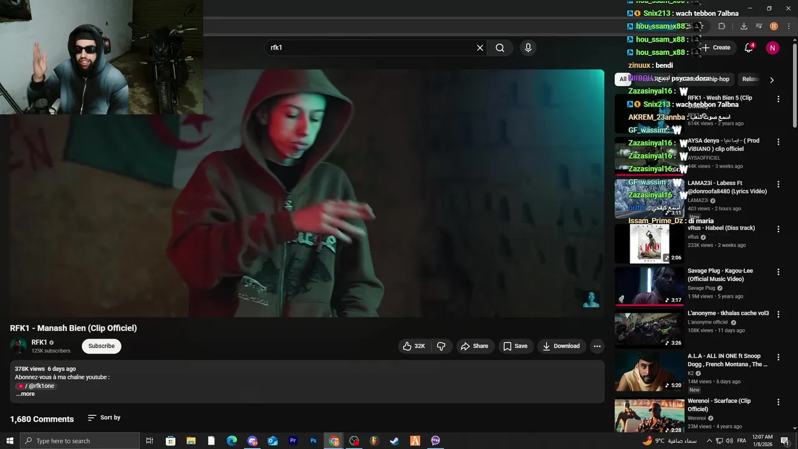The width and height of the screenshot is (798, 449).
Task: Open Steam from taskbar
Action: coord(395,441)
